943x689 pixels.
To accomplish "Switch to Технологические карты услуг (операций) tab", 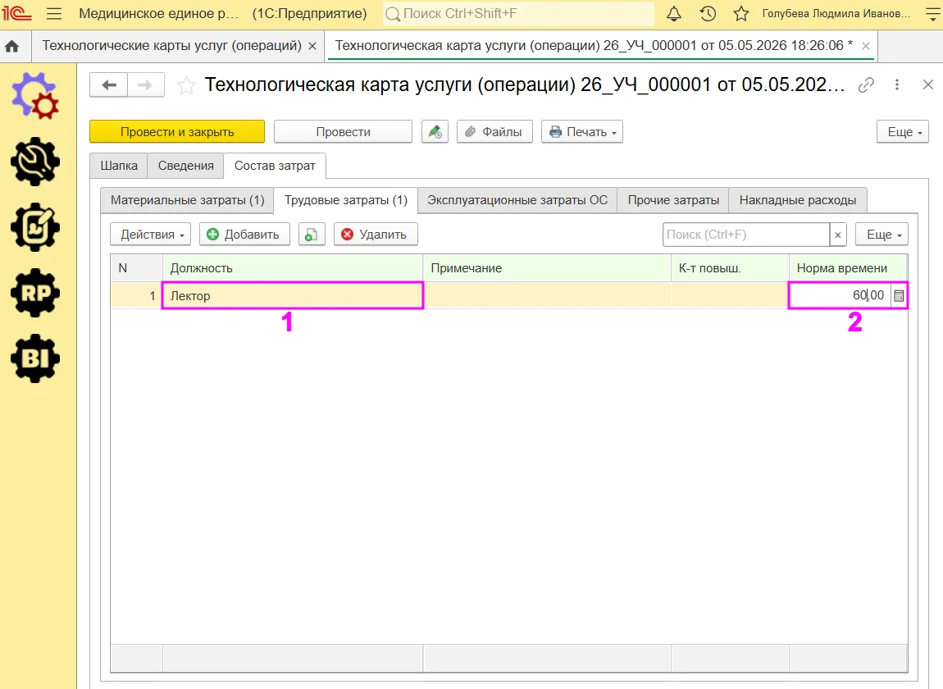I will 171,46.
